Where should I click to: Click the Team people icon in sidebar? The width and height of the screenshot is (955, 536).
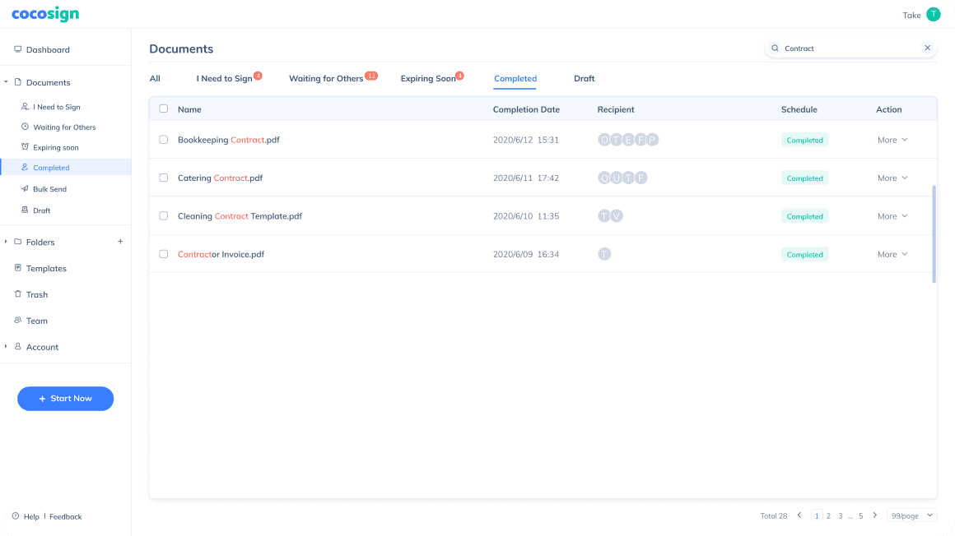(17, 321)
